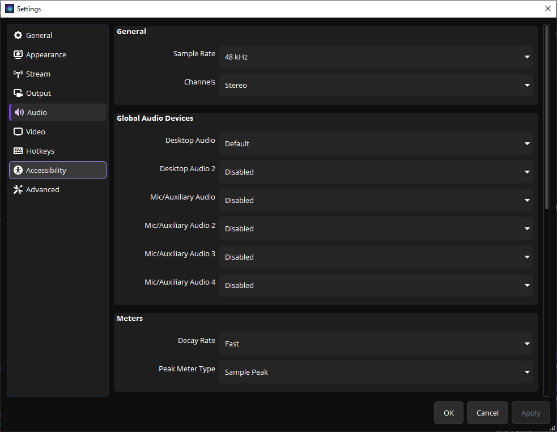Open the Mic/Auxiliary Audio dropdown
The image size is (557, 432).
376,200
